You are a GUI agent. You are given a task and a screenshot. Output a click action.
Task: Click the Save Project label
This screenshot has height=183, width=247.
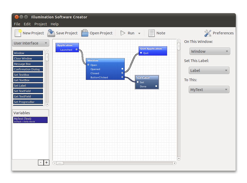[67, 33]
